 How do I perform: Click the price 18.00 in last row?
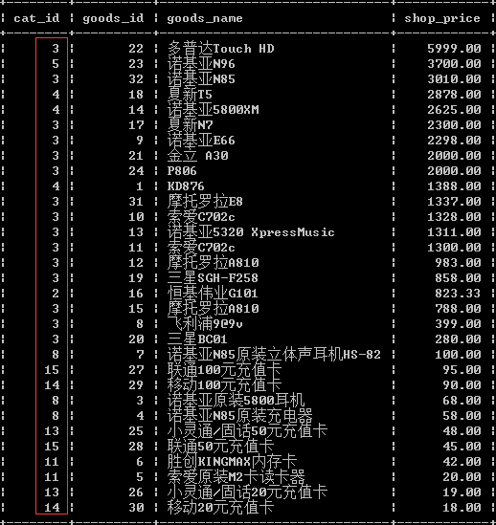tap(462, 508)
